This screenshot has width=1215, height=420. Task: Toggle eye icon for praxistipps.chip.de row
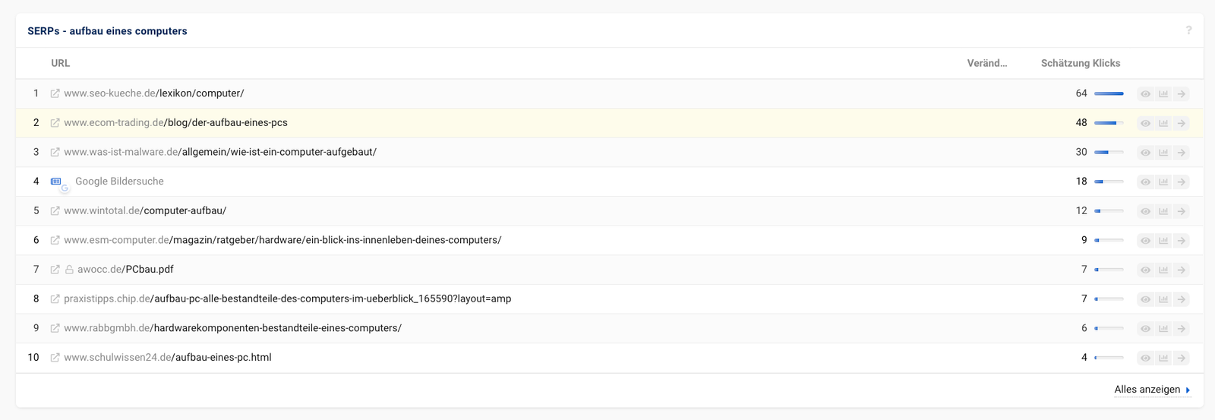(1145, 299)
